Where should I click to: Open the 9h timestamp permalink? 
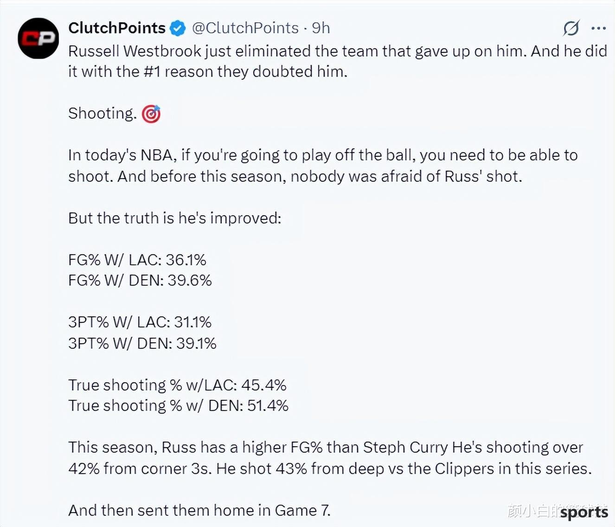321,28
